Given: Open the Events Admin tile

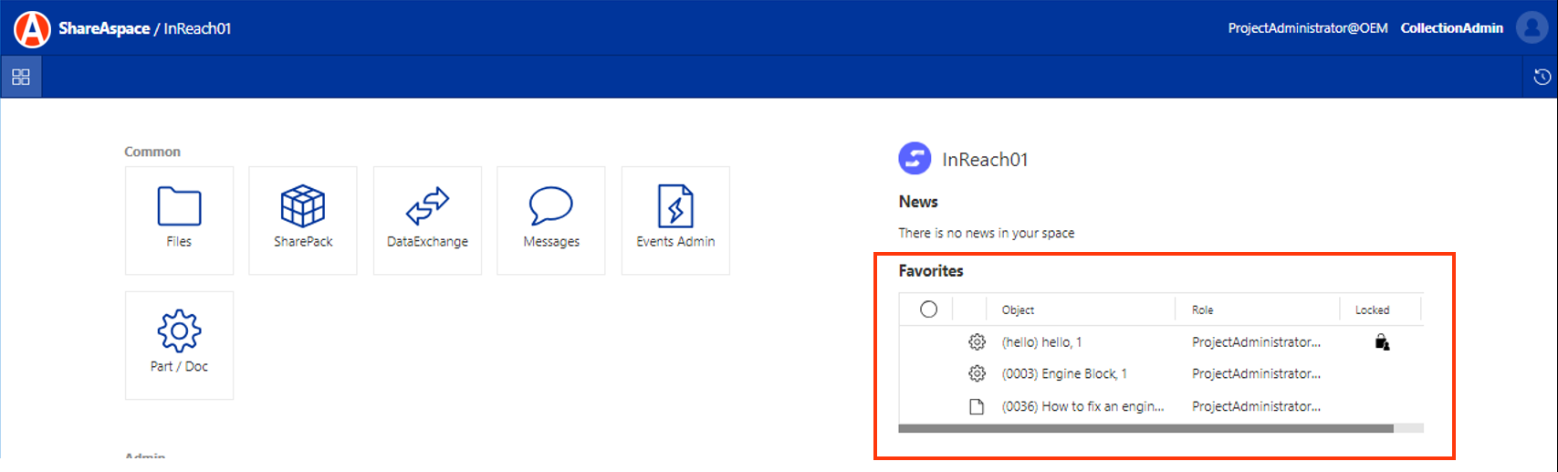Looking at the screenshot, I should tap(675, 220).
